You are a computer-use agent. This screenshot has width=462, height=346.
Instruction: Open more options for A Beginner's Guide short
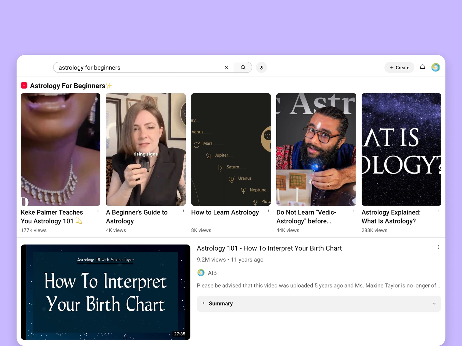coord(183,210)
